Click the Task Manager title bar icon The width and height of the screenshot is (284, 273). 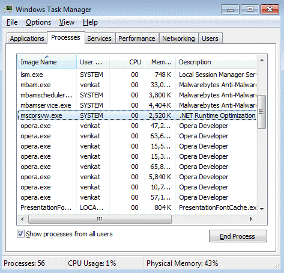click(x=8, y=9)
